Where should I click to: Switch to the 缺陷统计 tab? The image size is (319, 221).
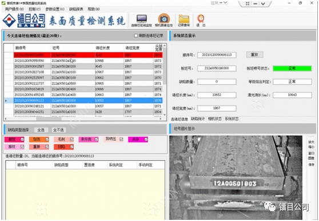(x=198, y=119)
